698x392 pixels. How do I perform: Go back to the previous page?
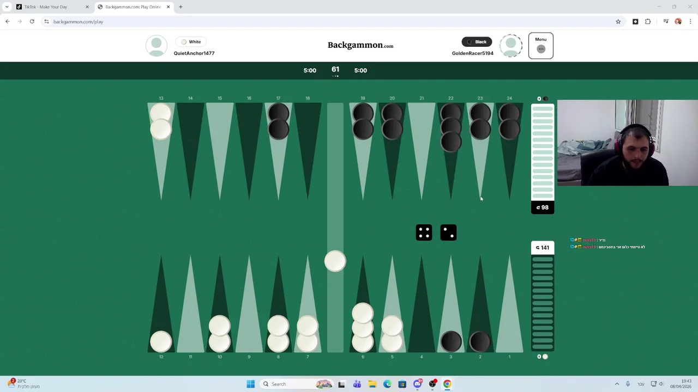8,22
